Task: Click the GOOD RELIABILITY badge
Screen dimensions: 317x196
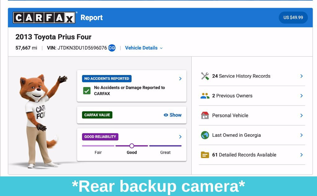Action: pos(100,137)
